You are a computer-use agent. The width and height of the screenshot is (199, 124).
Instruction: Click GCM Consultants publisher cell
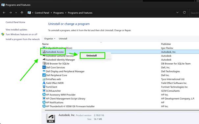coord(170,91)
